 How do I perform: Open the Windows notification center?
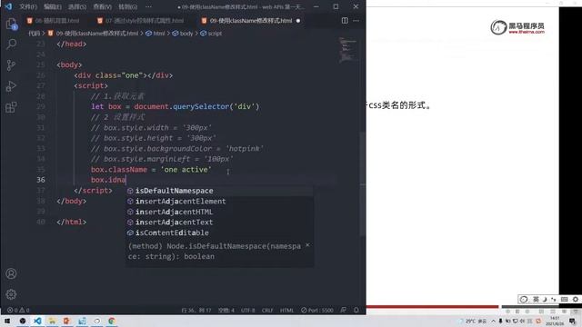tap(572, 321)
